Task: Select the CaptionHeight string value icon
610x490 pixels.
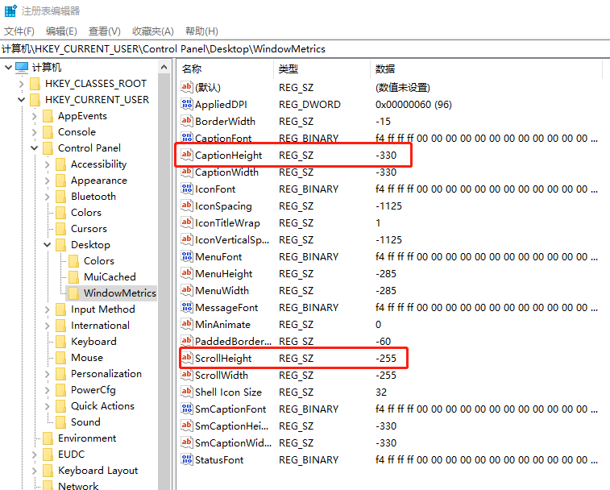Action: tap(187, 156)
